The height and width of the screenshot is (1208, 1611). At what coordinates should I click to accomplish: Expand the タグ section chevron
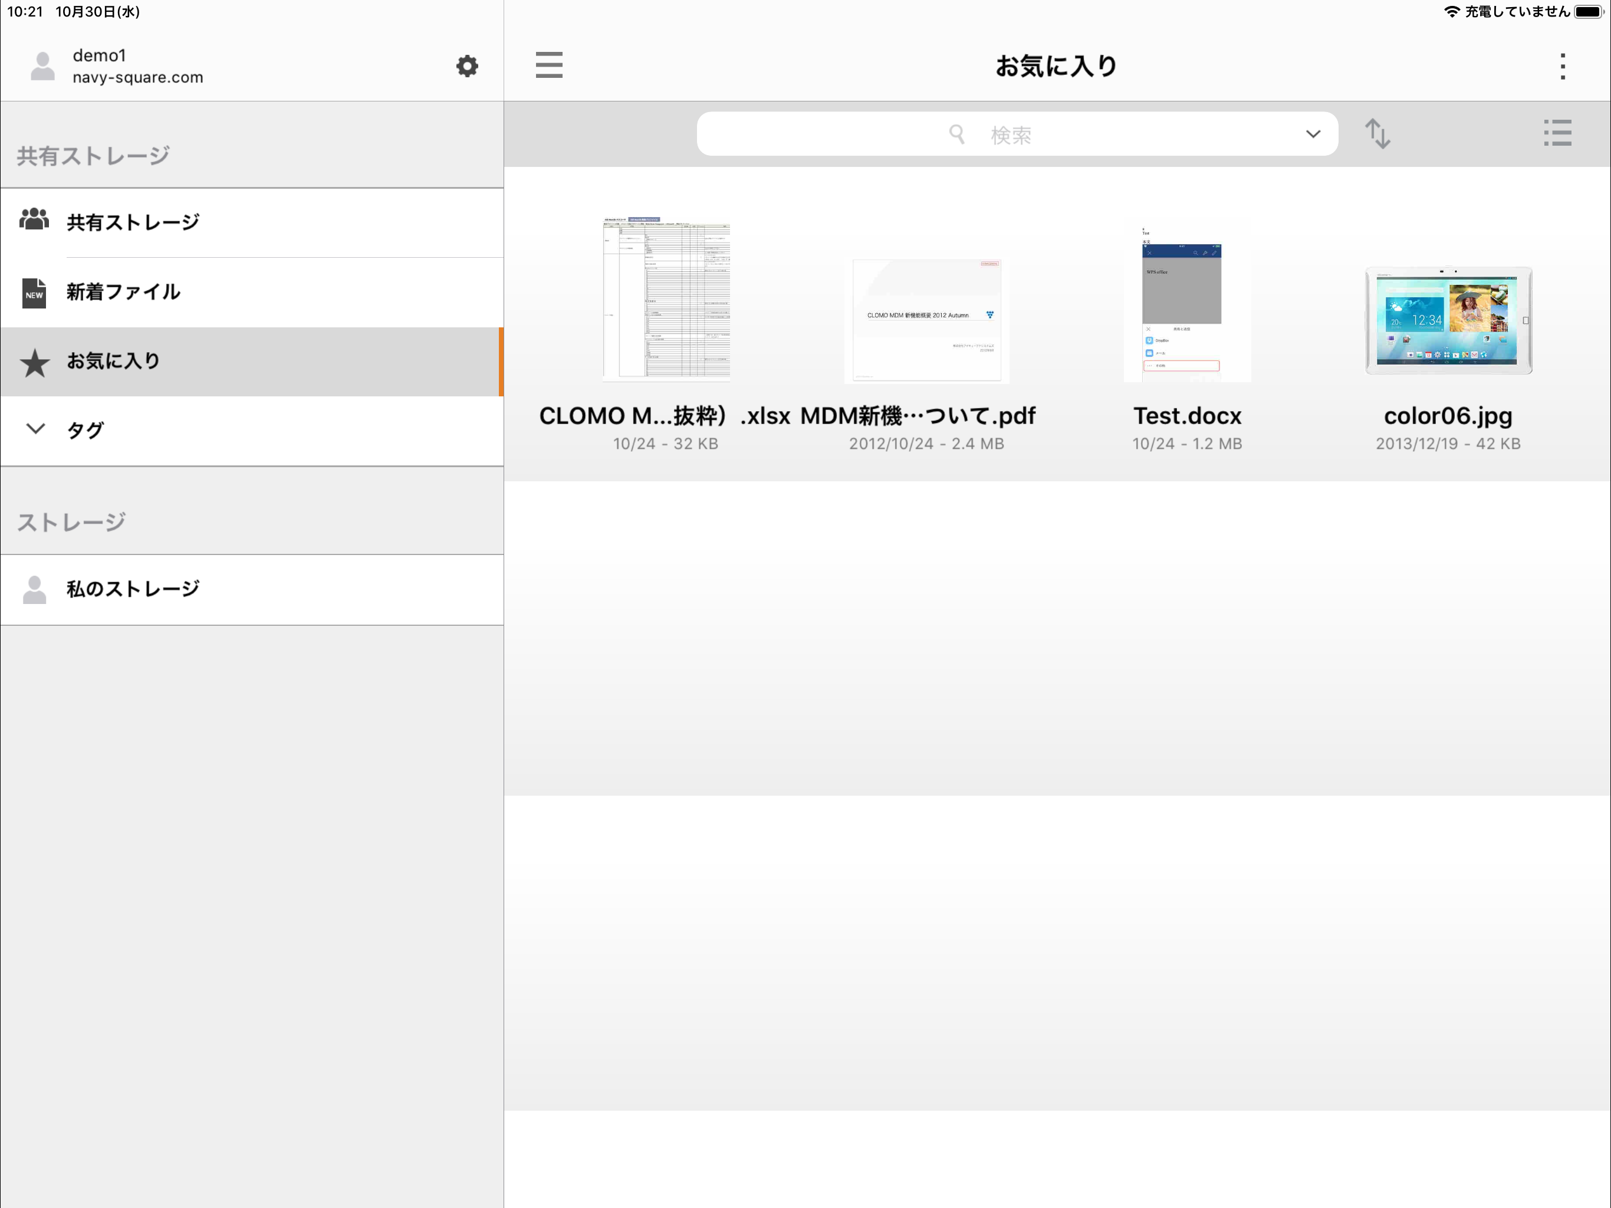35,428
